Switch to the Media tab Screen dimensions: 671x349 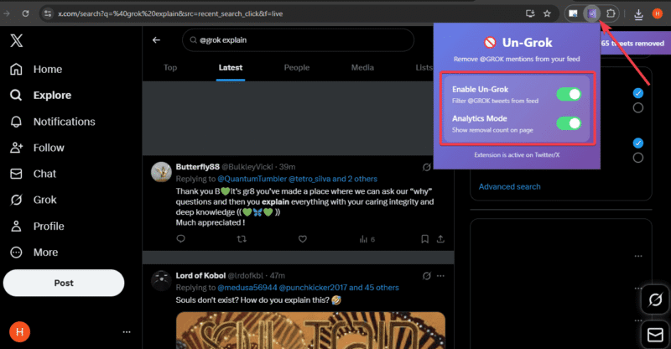pyautogui.click(x=362, y=68)
